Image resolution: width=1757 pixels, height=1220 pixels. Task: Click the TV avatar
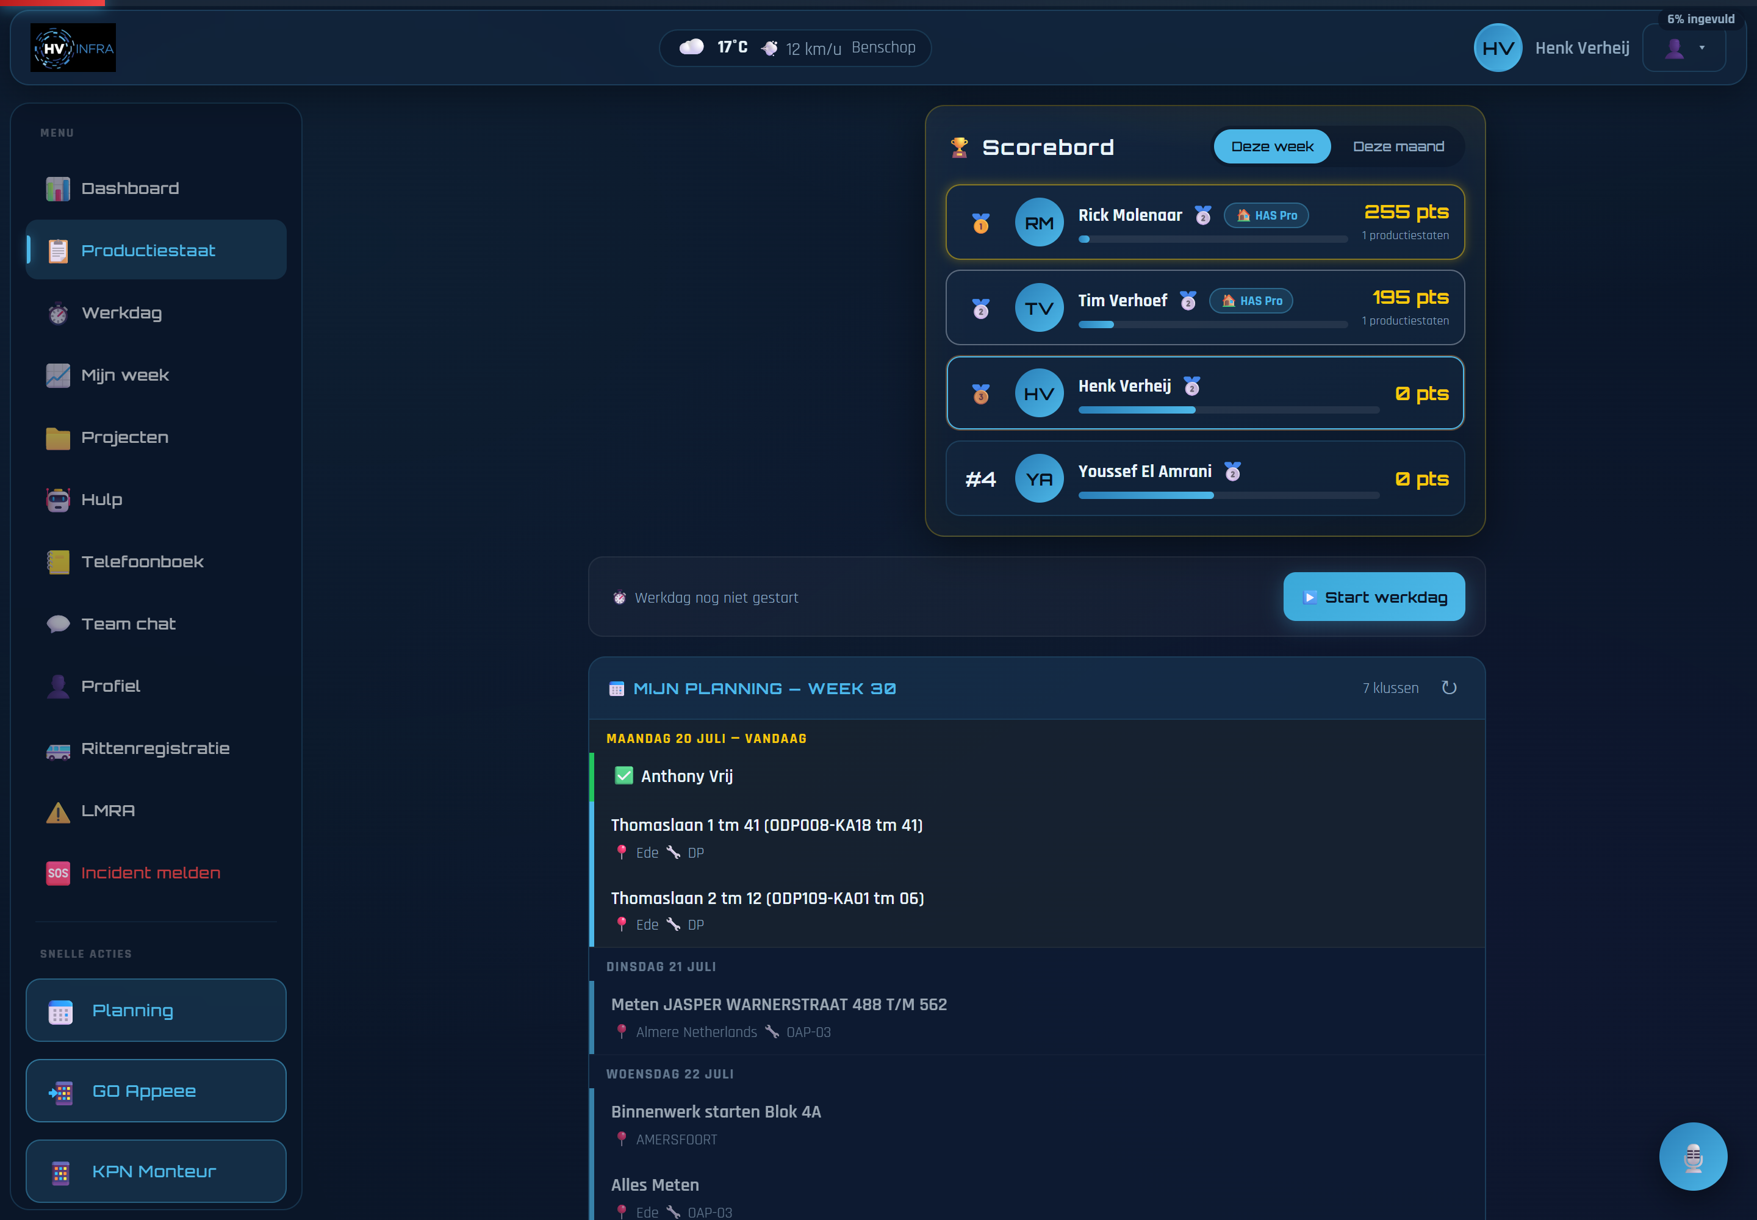(x=1039, y=308)
